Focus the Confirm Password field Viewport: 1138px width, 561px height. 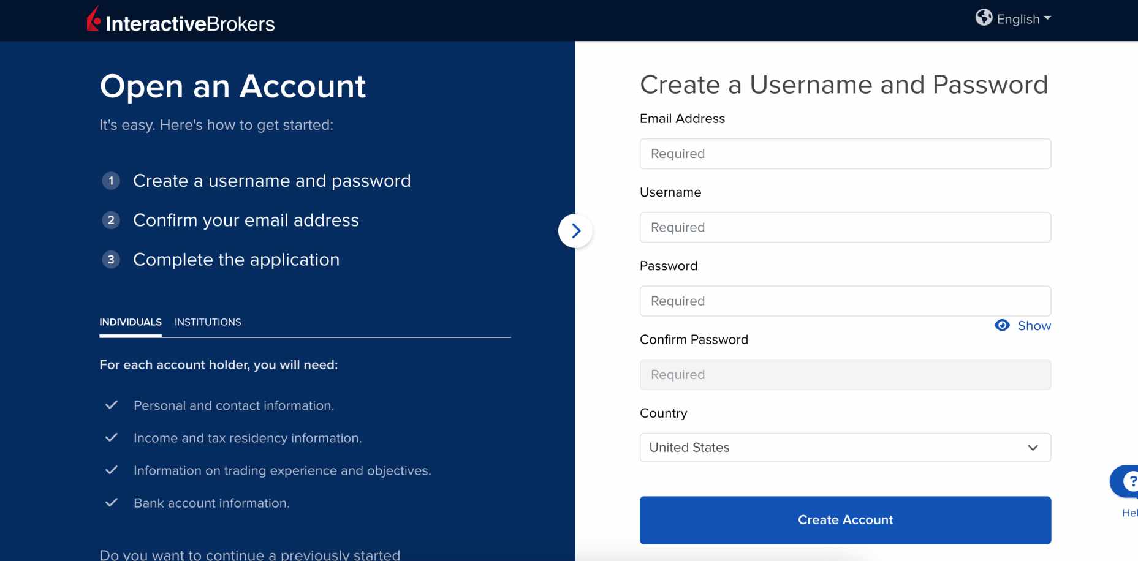(x=845, y=374)
